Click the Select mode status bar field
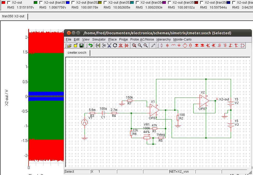 click(x=77, y=171)
